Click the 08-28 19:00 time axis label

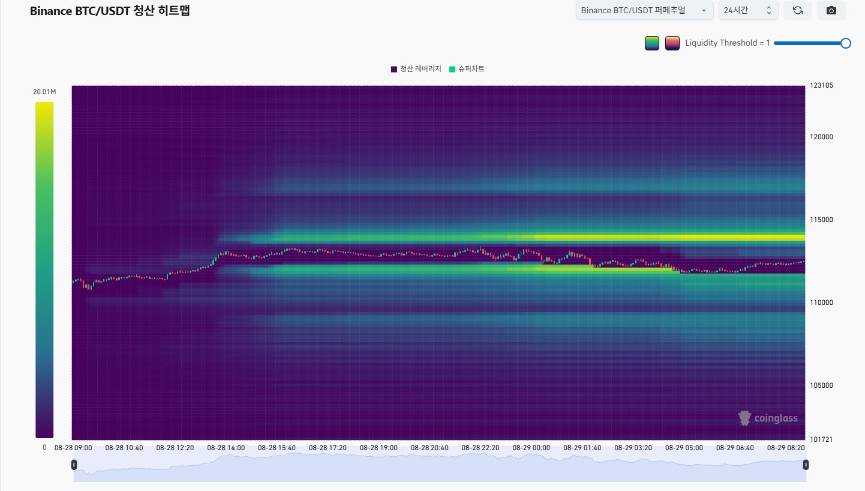(379, 448)
